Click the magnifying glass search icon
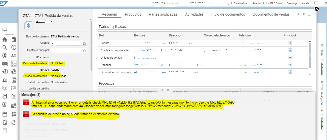The width and height of the screenshot is (327, 140). pyautogui.click(x=5, y=47)
